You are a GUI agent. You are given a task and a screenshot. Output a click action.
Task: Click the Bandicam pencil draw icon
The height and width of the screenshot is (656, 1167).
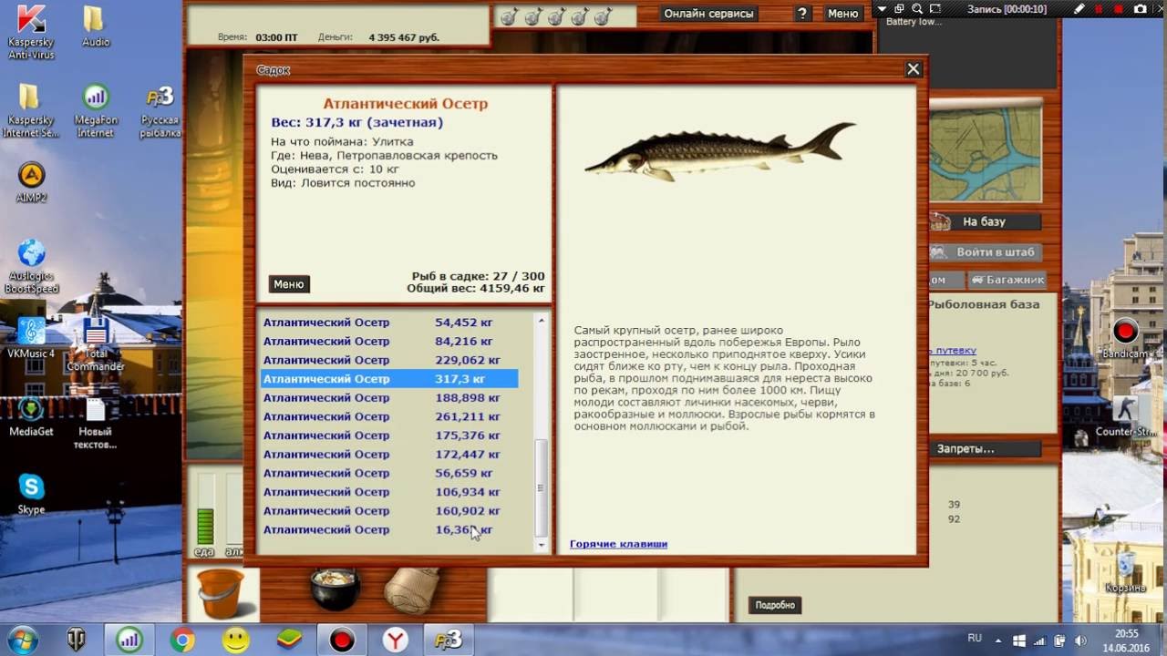tap(1079, 8)
